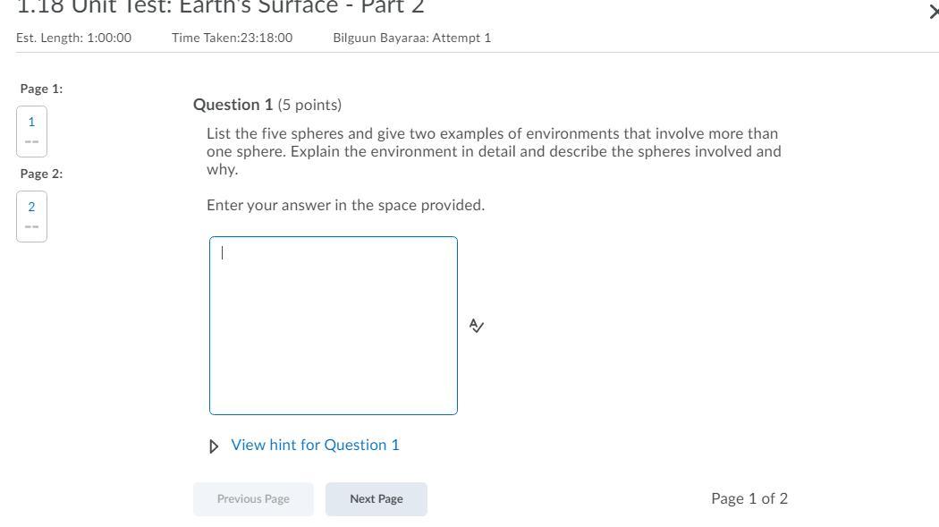
Task: Click the 'Page 2:' sidebar label
Action: tap(41, 174)
